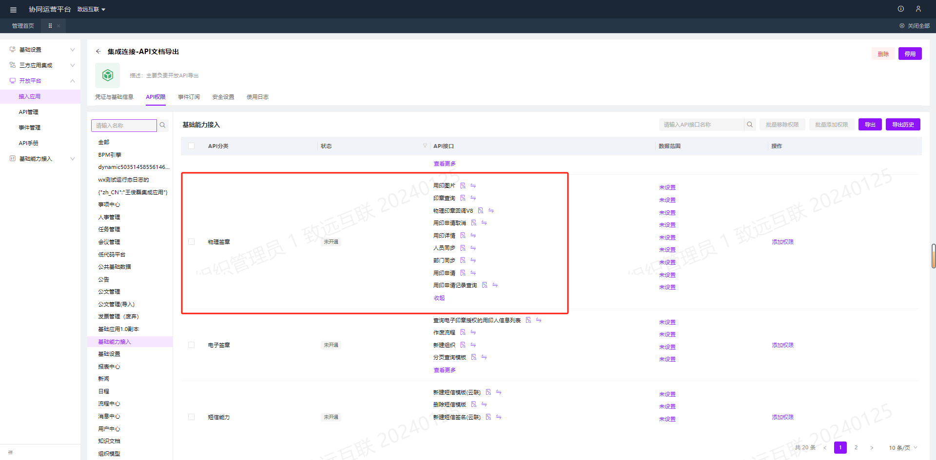This screenshot has height=460, width=936.
Task: Open the user profile icon
Action: coord(918,9)
